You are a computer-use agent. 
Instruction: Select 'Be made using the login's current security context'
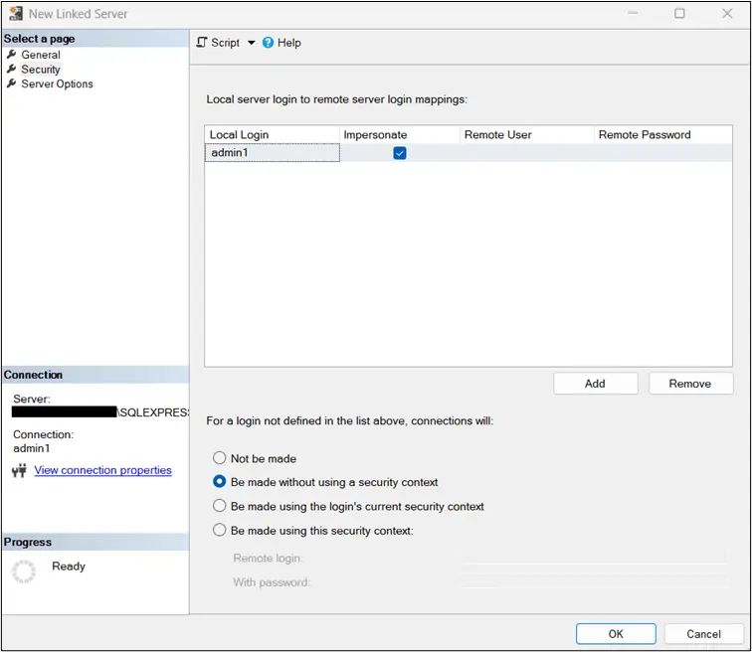(220, 506)
